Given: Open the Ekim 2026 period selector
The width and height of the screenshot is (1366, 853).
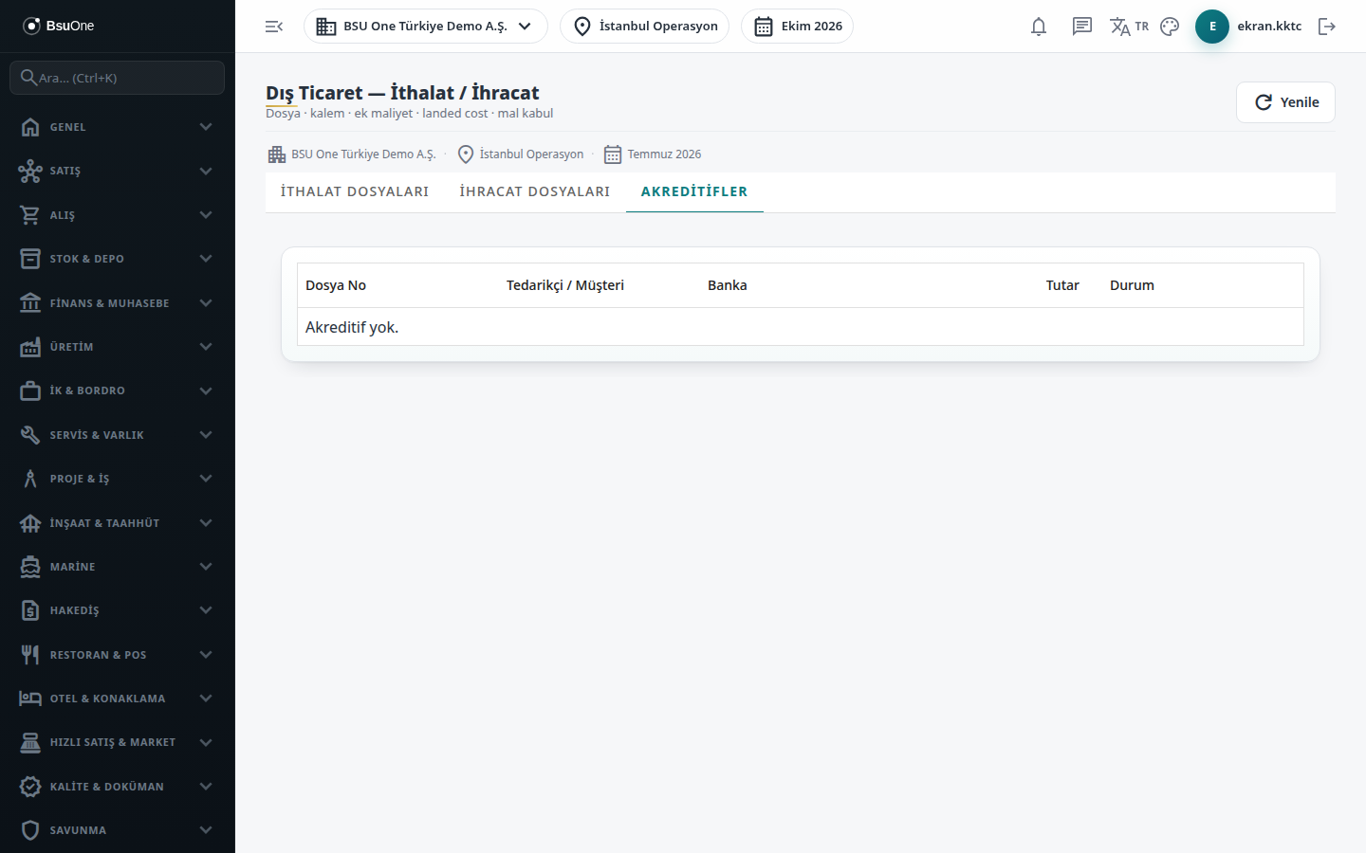Looking at the screenshot, I should (x=798, y=27).
